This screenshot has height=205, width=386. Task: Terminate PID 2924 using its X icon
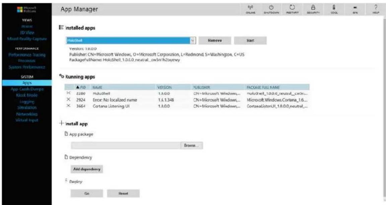coord(68,99)
